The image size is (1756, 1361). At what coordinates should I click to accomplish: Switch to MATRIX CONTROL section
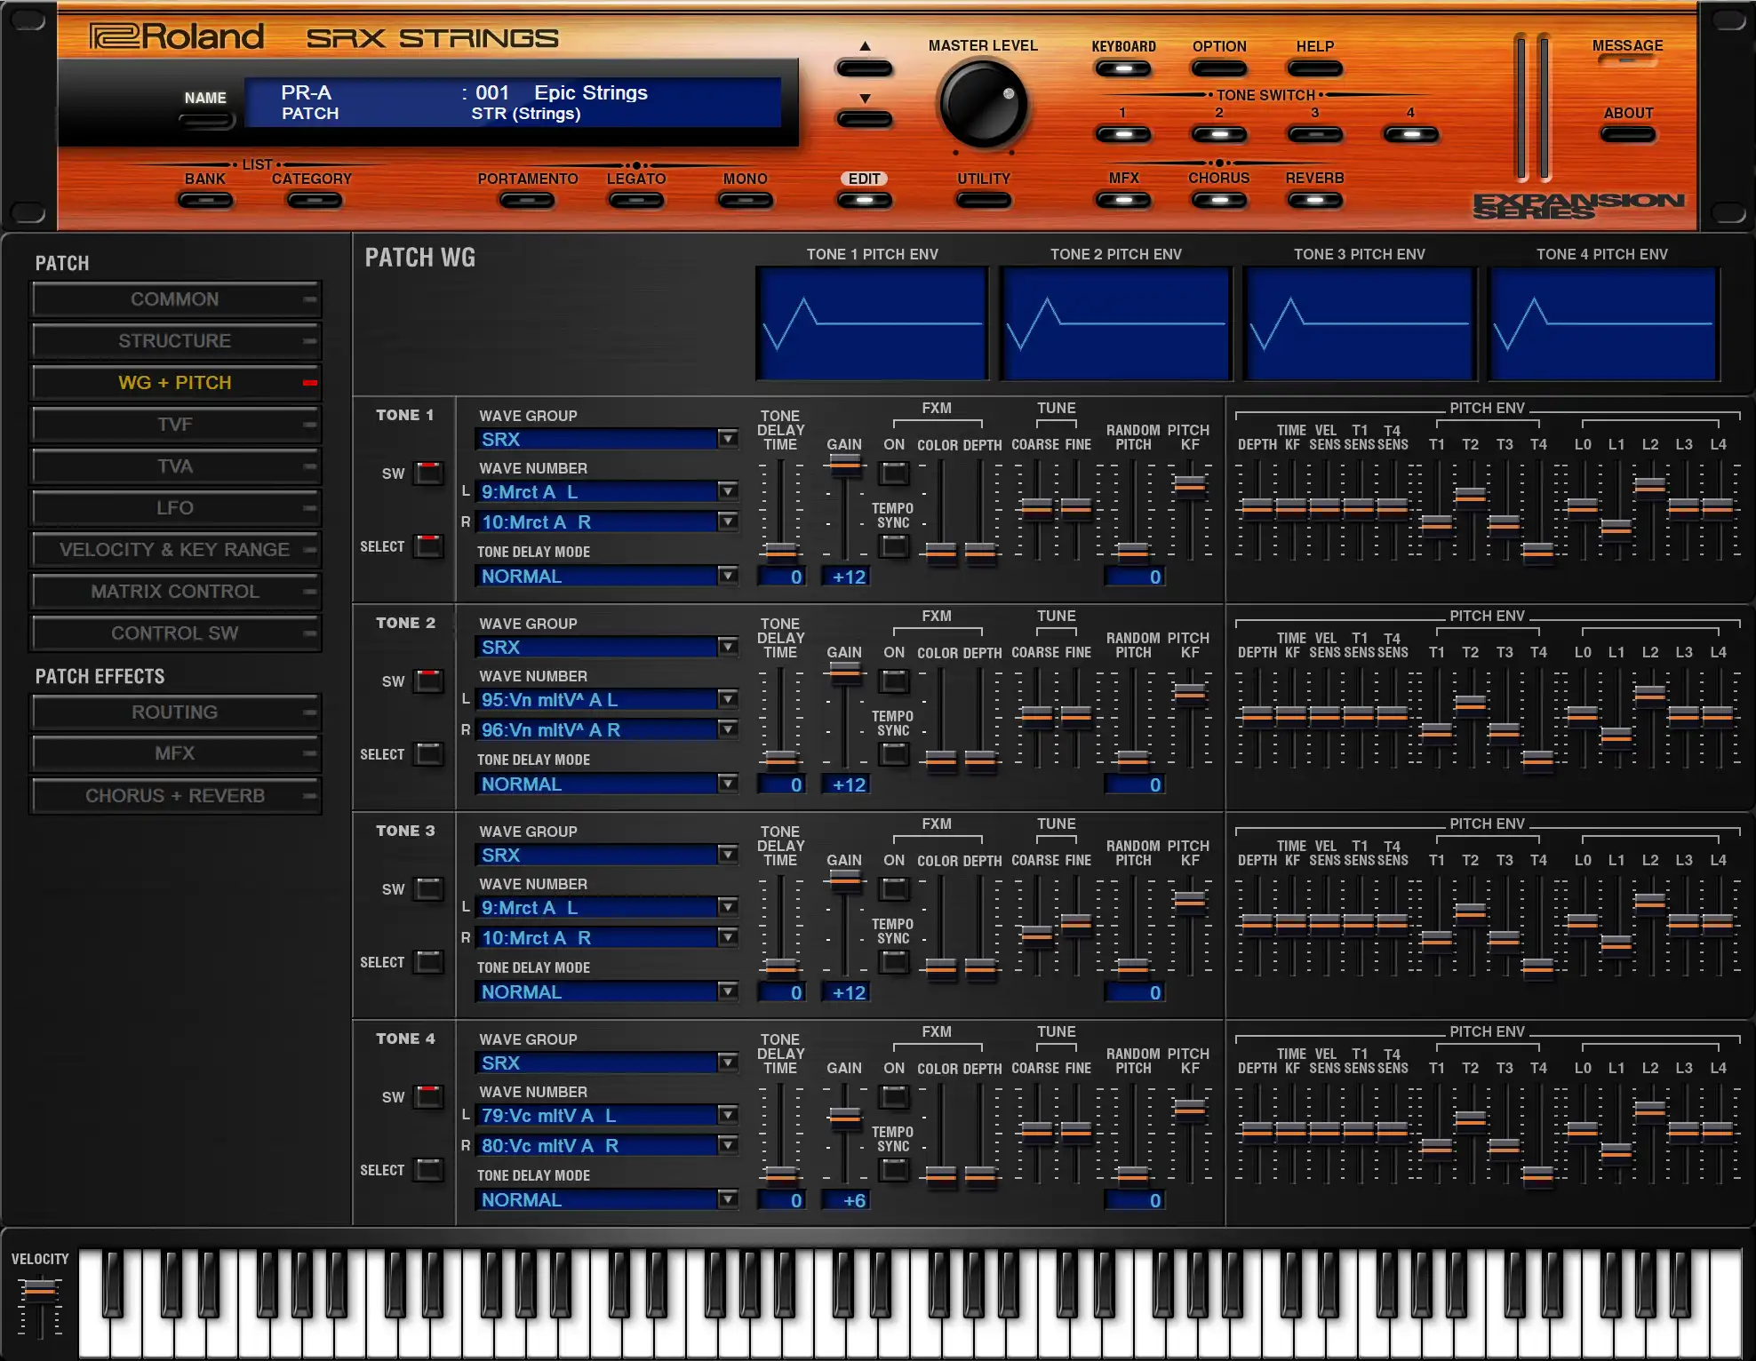tap(175, 592)
